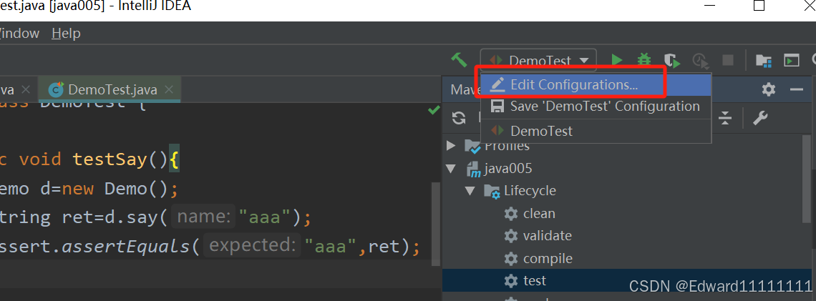Select the Maven clean lifecycle goal
The image size is (816, 301).
(x=538, y=214)
